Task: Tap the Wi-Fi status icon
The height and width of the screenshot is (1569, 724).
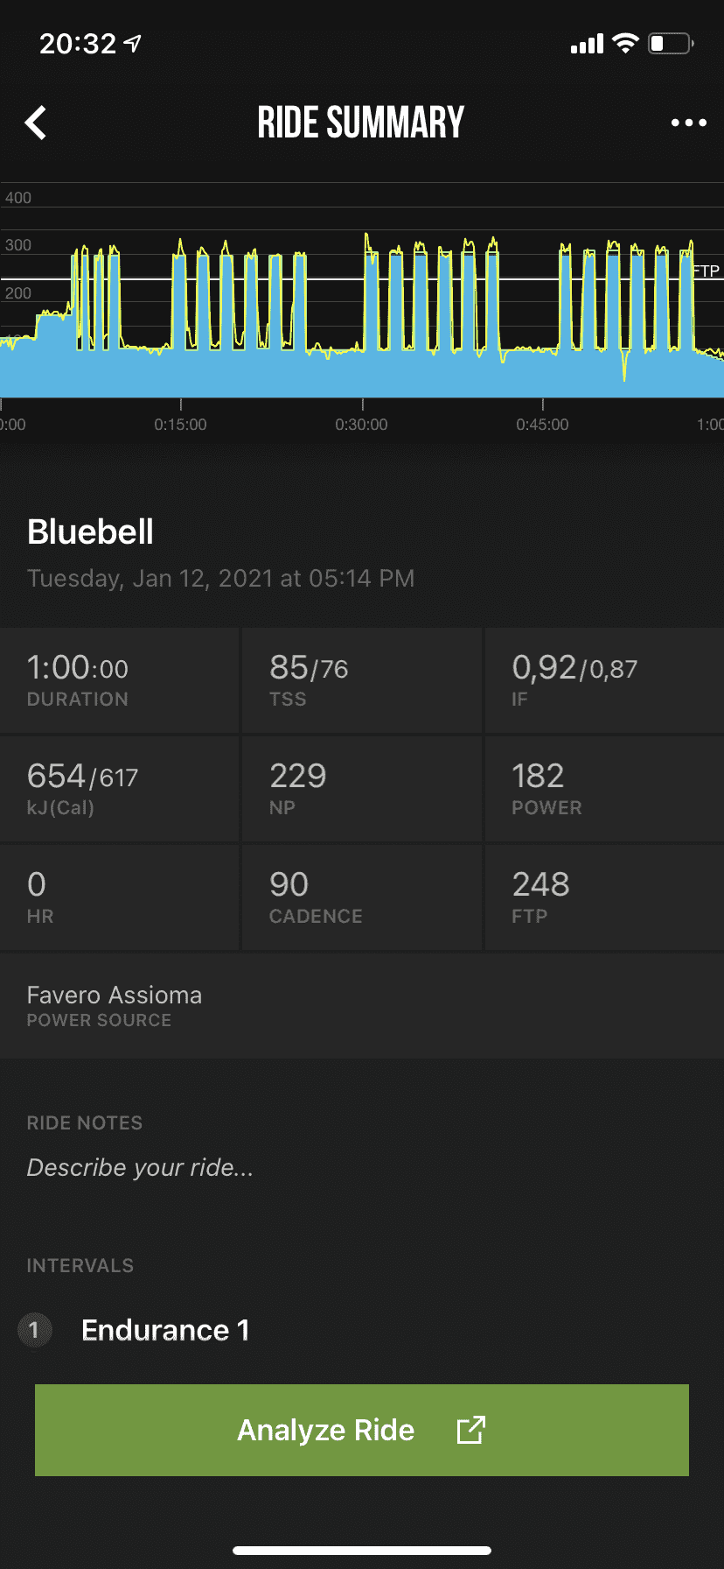Action: tap(625, 43)
